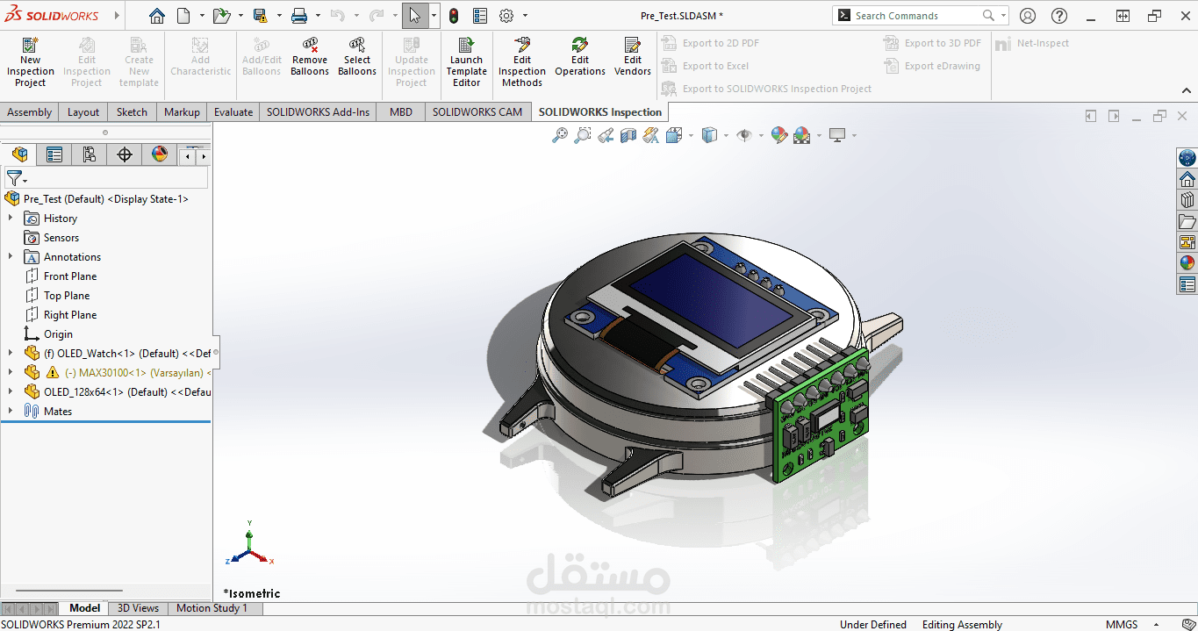Start a New Inspection Project
Screen dimensions: 1198x631
(x=31, y=62)
